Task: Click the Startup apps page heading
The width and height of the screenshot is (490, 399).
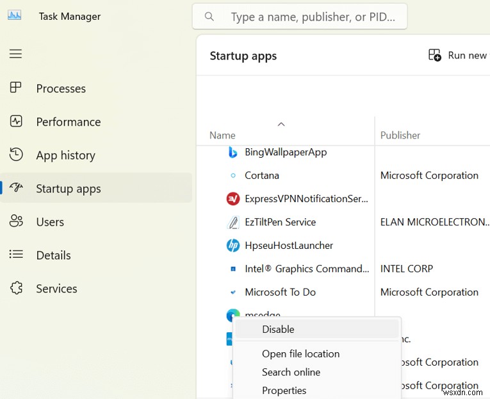Action: (243, 56)
